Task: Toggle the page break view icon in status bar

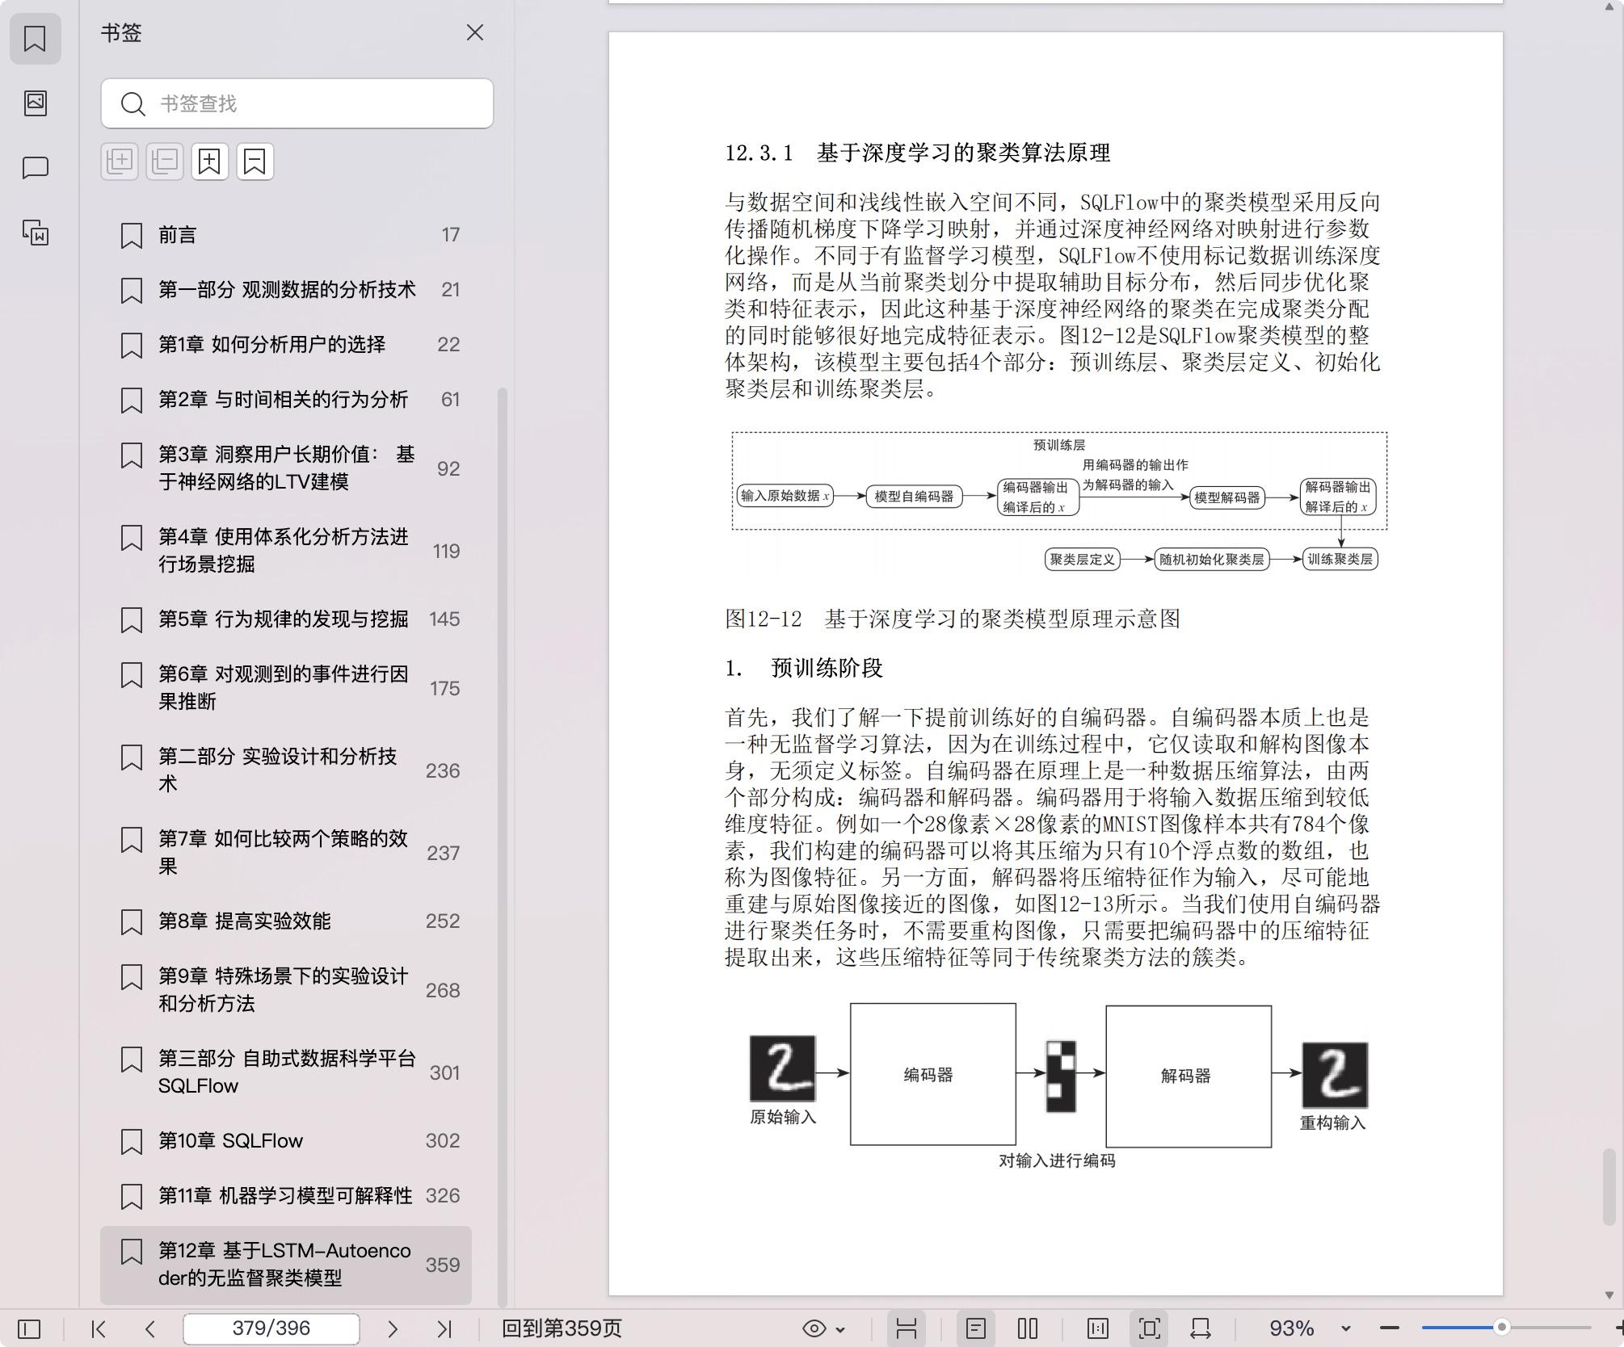Action: tap(907, 1328)
